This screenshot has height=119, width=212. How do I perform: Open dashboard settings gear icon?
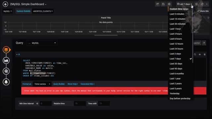pos(169,4)
